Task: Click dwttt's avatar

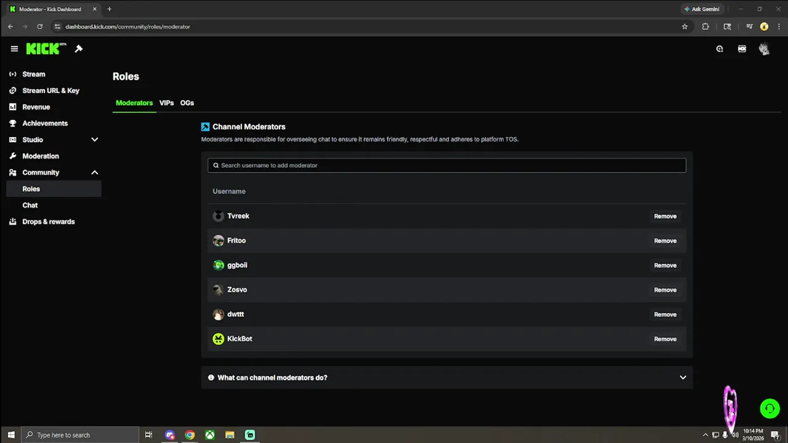Action: (219, 314)
